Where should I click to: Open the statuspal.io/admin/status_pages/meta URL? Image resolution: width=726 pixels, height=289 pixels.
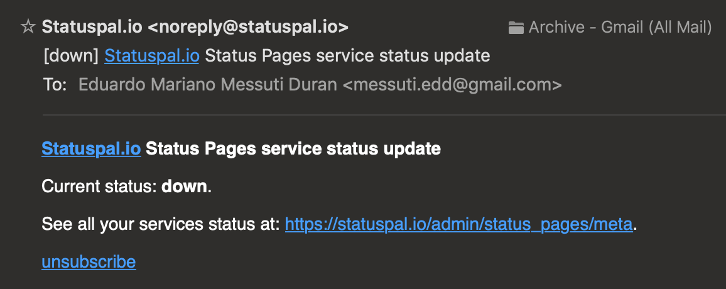tap(458, 225)
